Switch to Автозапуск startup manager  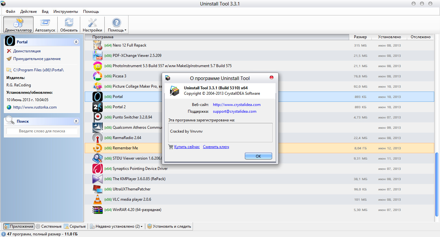click(45, 25)
